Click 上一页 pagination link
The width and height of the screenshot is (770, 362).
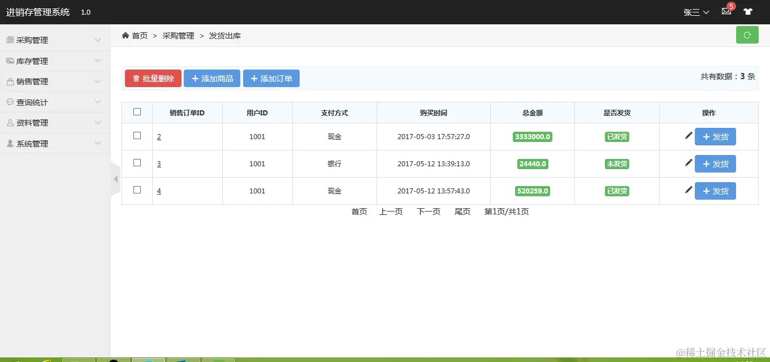(391, 212)
